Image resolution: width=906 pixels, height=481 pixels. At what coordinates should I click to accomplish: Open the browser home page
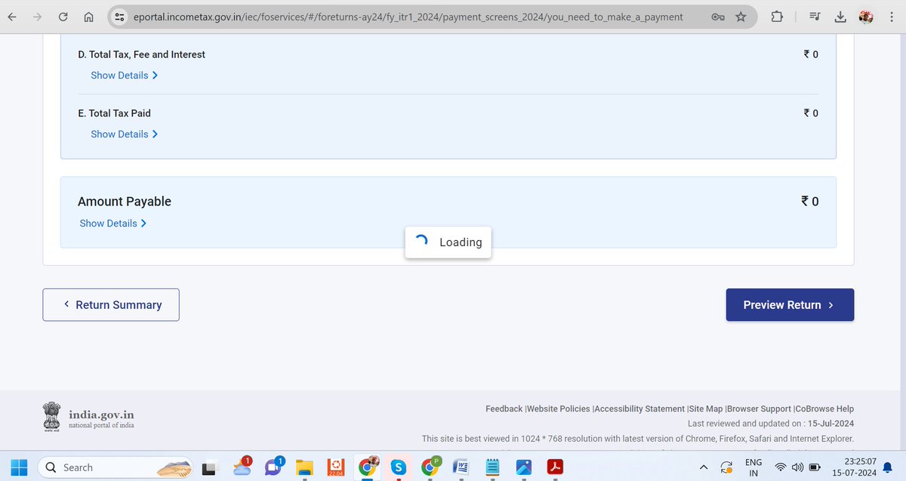88,17
